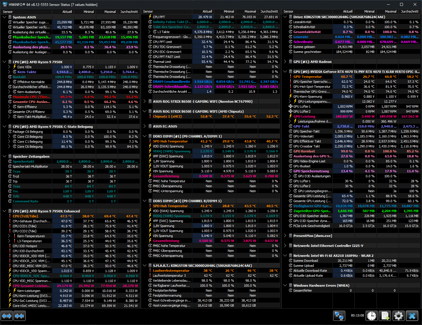Click the 80:15:08 elapsed time display
This screenshot has width=422, height=325.
[357, 316]
